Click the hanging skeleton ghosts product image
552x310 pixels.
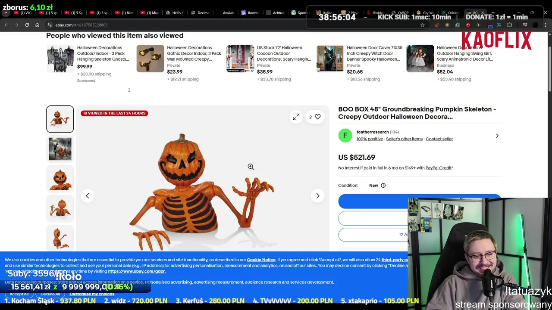coord(60,59)
